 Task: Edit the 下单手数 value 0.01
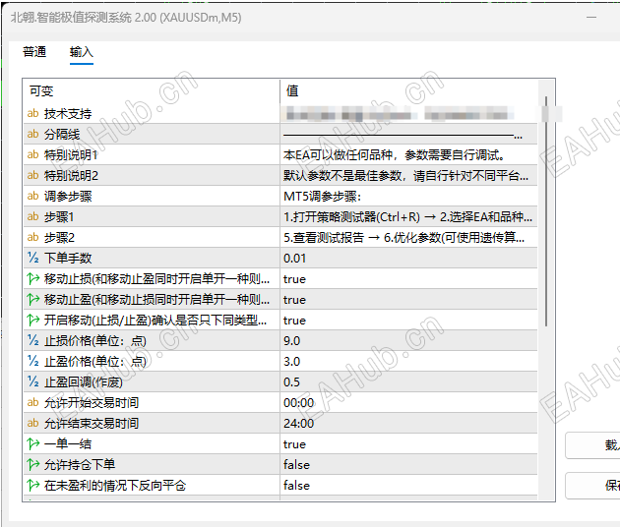(x=294, y=259)
